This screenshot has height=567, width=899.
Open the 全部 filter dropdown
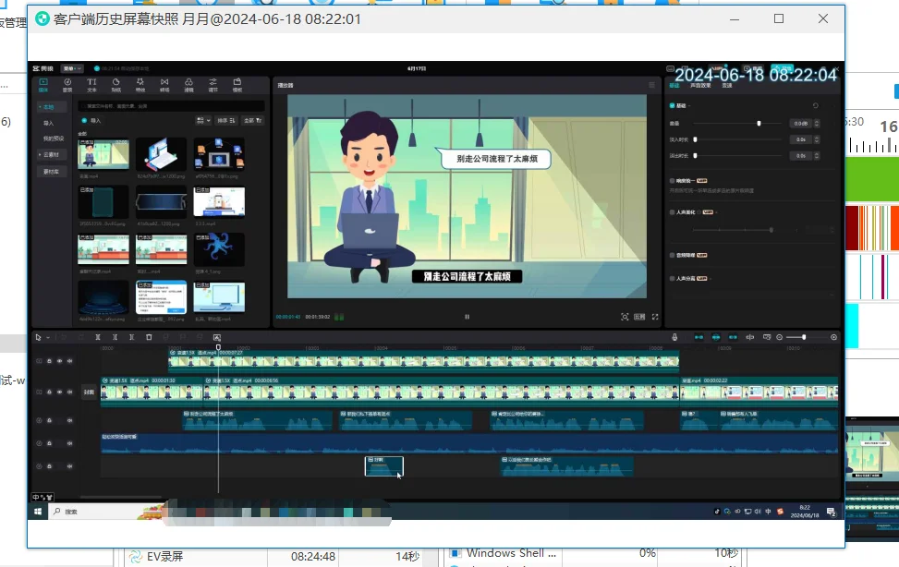(253, 120)
